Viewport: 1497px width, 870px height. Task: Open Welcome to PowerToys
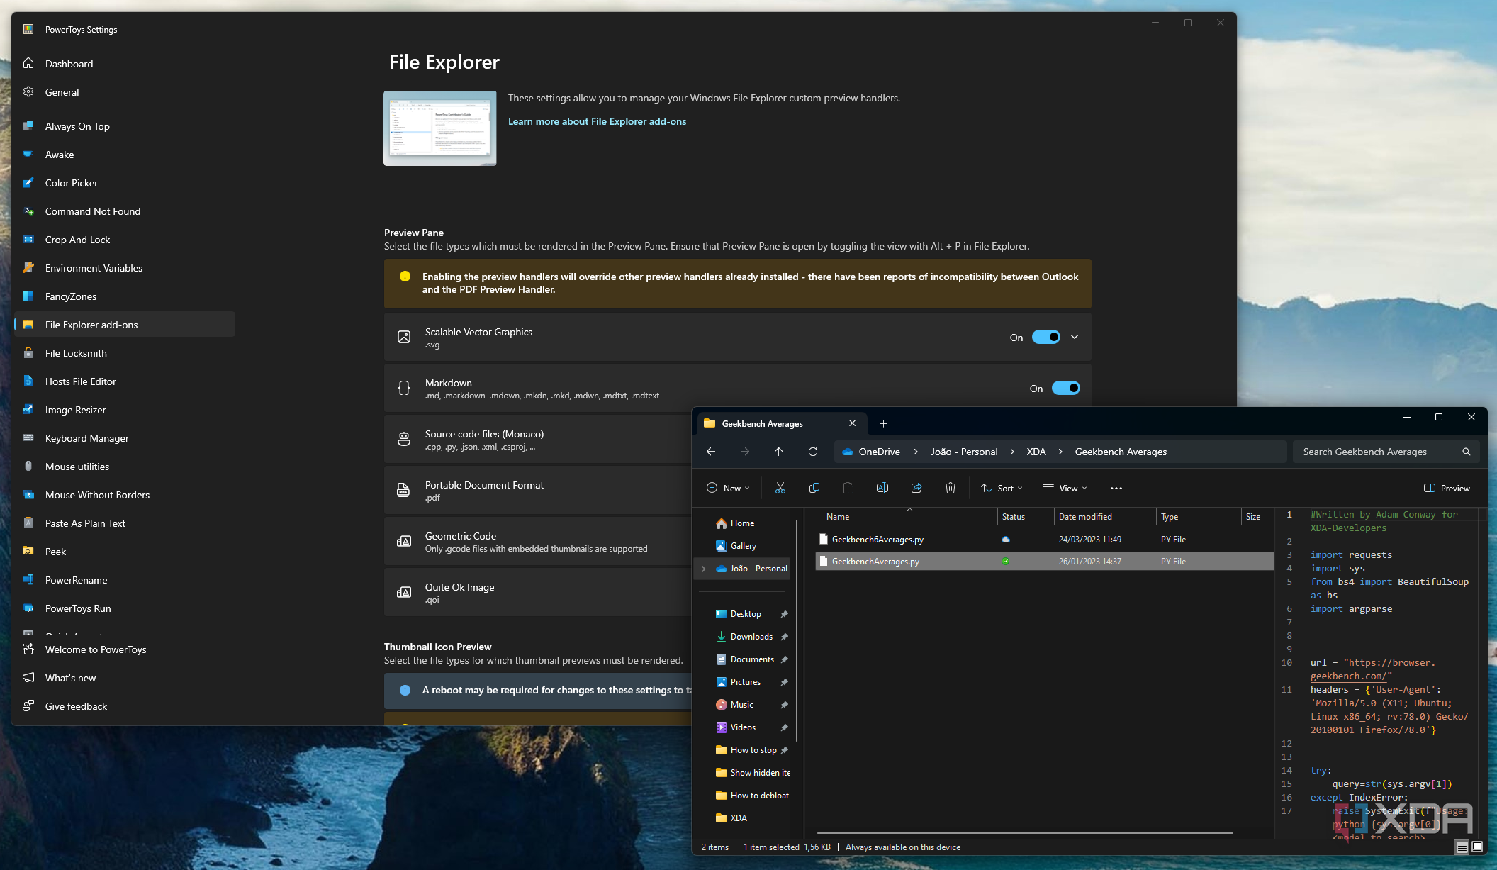pos(125,649)
